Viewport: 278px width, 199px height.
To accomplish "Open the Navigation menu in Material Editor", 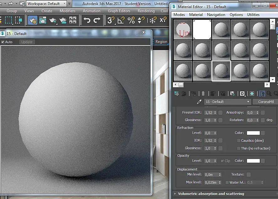I will pyautogui.click(x=216, y=15).
